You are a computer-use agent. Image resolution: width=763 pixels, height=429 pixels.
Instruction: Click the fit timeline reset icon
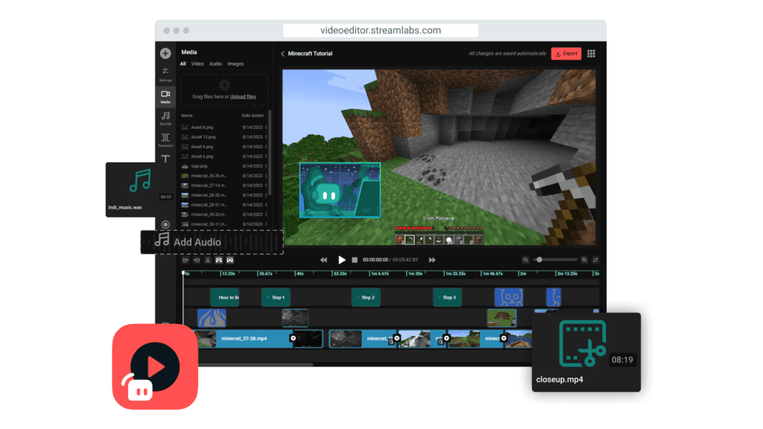(595, 260)
